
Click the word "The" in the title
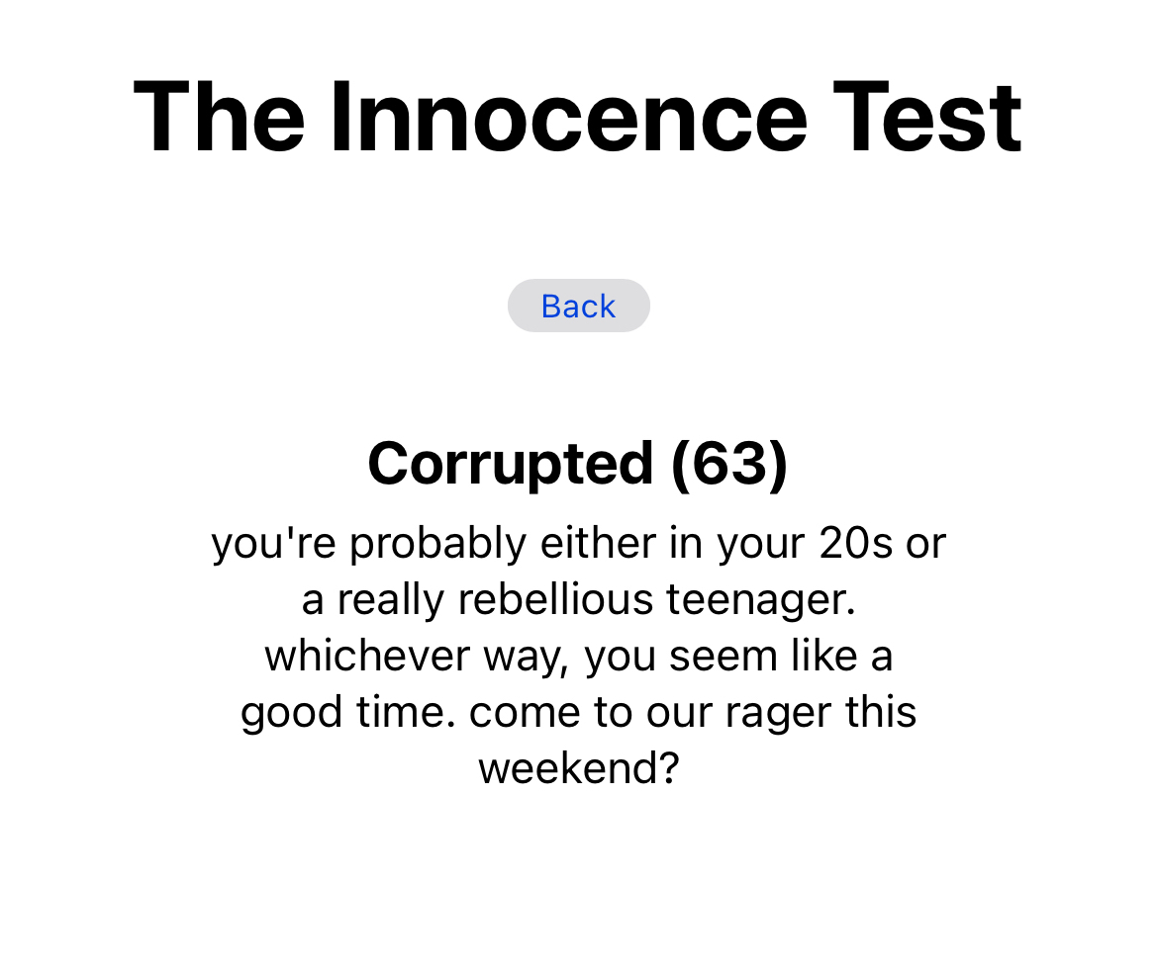pyautogui.click(x=220, y=118)
